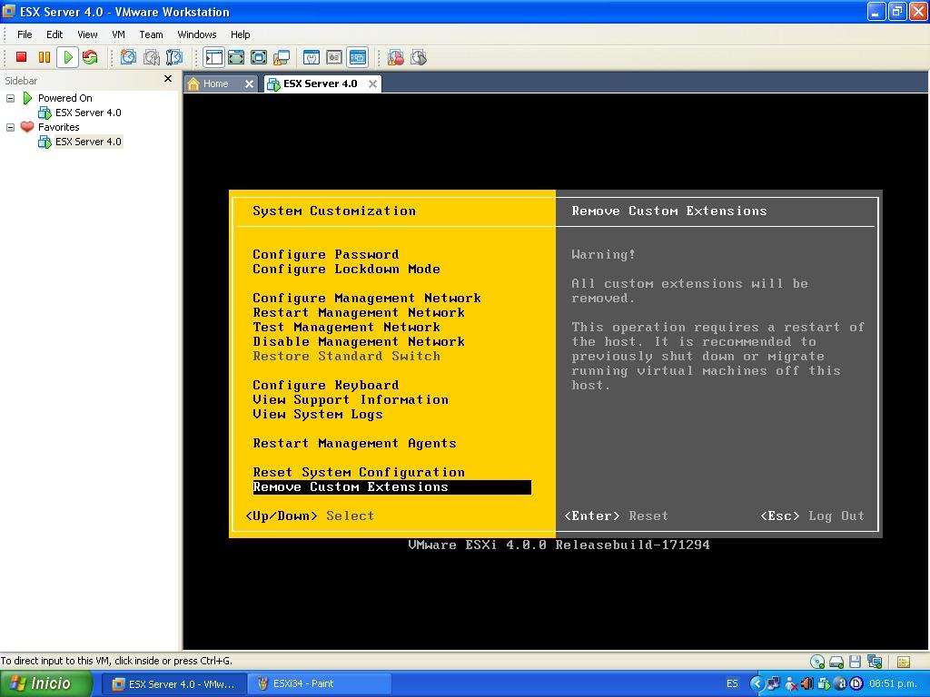The image size is (930, 697).
Task: Click Configure Management Network entry
Action: [x=367, y=298]
